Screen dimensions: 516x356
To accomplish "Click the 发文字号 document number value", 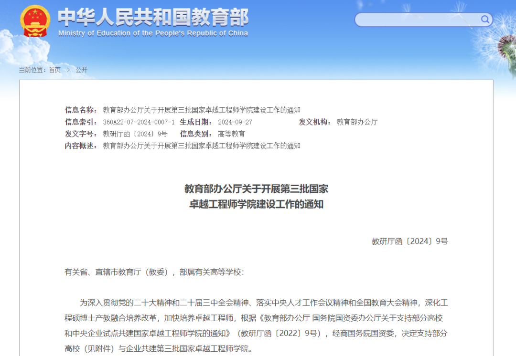I will point(135,134).
